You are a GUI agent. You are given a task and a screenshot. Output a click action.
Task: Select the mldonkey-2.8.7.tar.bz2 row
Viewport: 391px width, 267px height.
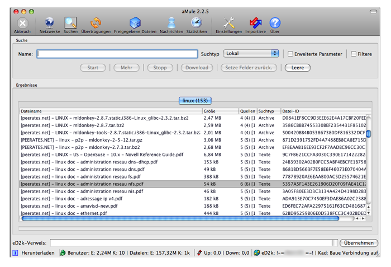(x=193, y=125)
